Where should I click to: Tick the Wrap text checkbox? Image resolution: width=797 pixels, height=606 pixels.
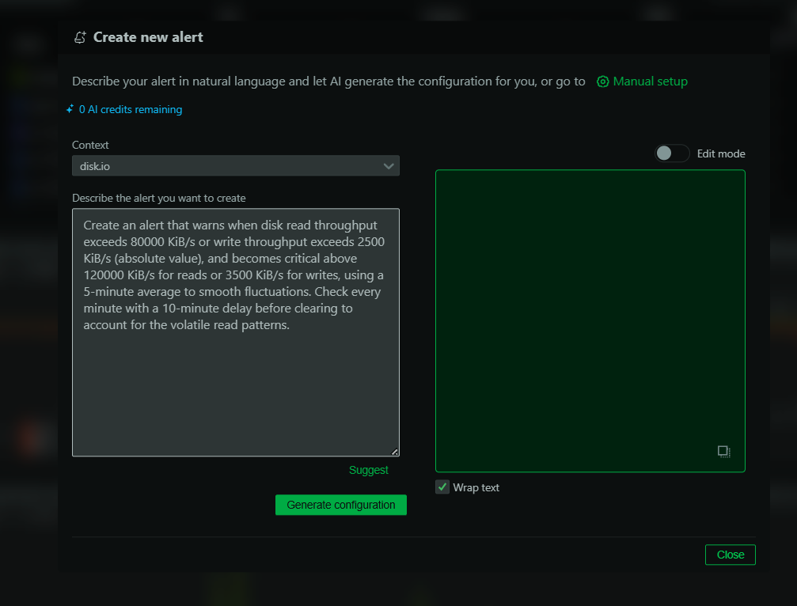(442, 487)
